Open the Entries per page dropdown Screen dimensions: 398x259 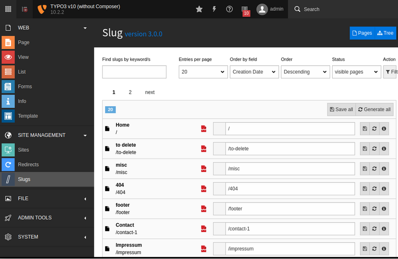(202, 72)
